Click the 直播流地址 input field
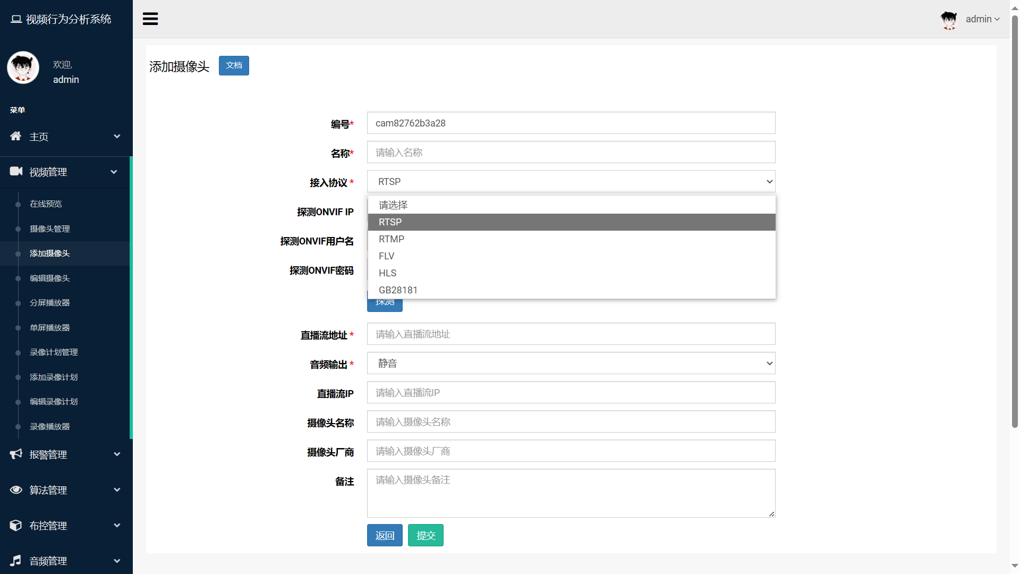 pos(571,334)
